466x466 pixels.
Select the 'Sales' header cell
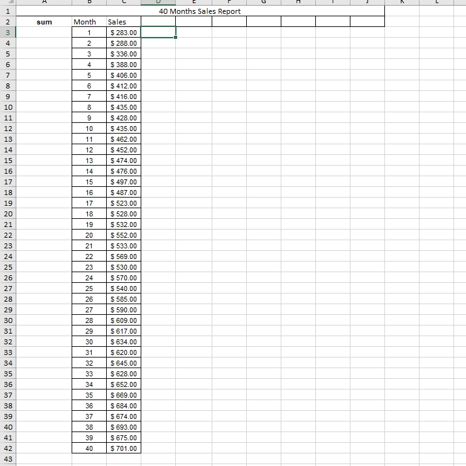(x=124, y=22)
